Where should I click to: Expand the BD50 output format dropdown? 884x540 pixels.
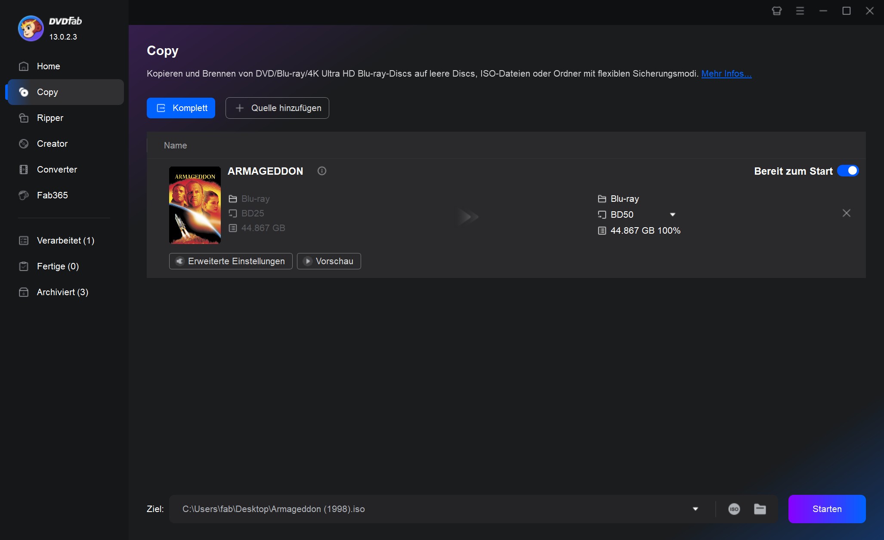pos(673,214)
